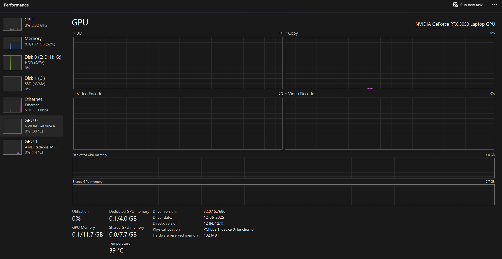Screen dimensions: 502x259
Task: Click the Copy engine graph area
Action: coord(389,63)
